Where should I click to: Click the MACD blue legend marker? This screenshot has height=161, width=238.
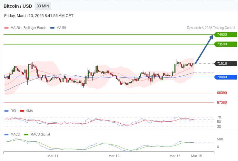6,134
